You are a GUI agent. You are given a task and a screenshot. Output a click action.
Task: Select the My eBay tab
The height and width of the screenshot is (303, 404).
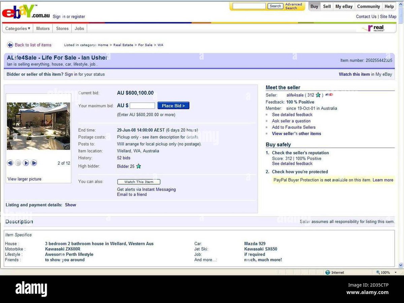click(344, 6)
